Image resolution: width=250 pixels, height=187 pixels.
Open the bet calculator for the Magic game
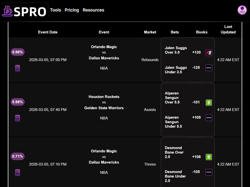pos(17,68)
